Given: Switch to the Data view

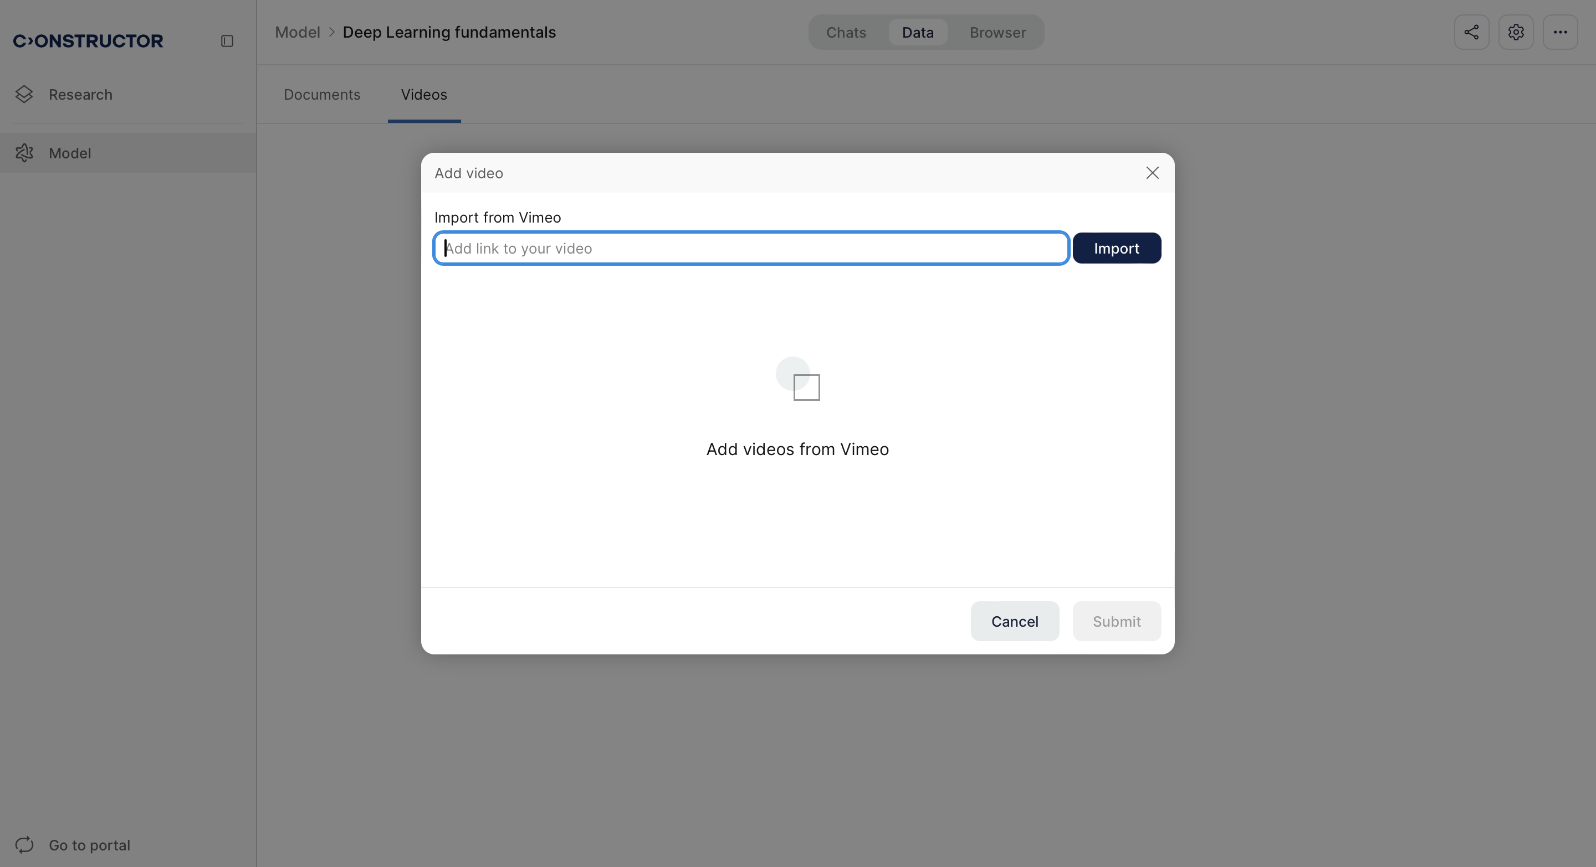Looking at the screenshot, I should [x=917, y=32].
